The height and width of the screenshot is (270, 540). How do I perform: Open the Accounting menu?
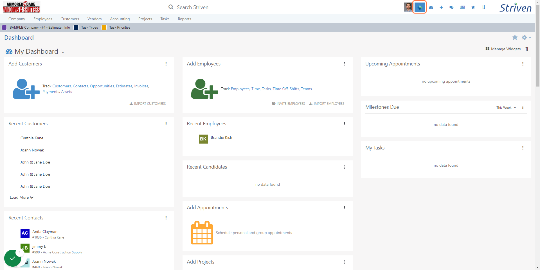pyautogui.click(x=120, y=19)
